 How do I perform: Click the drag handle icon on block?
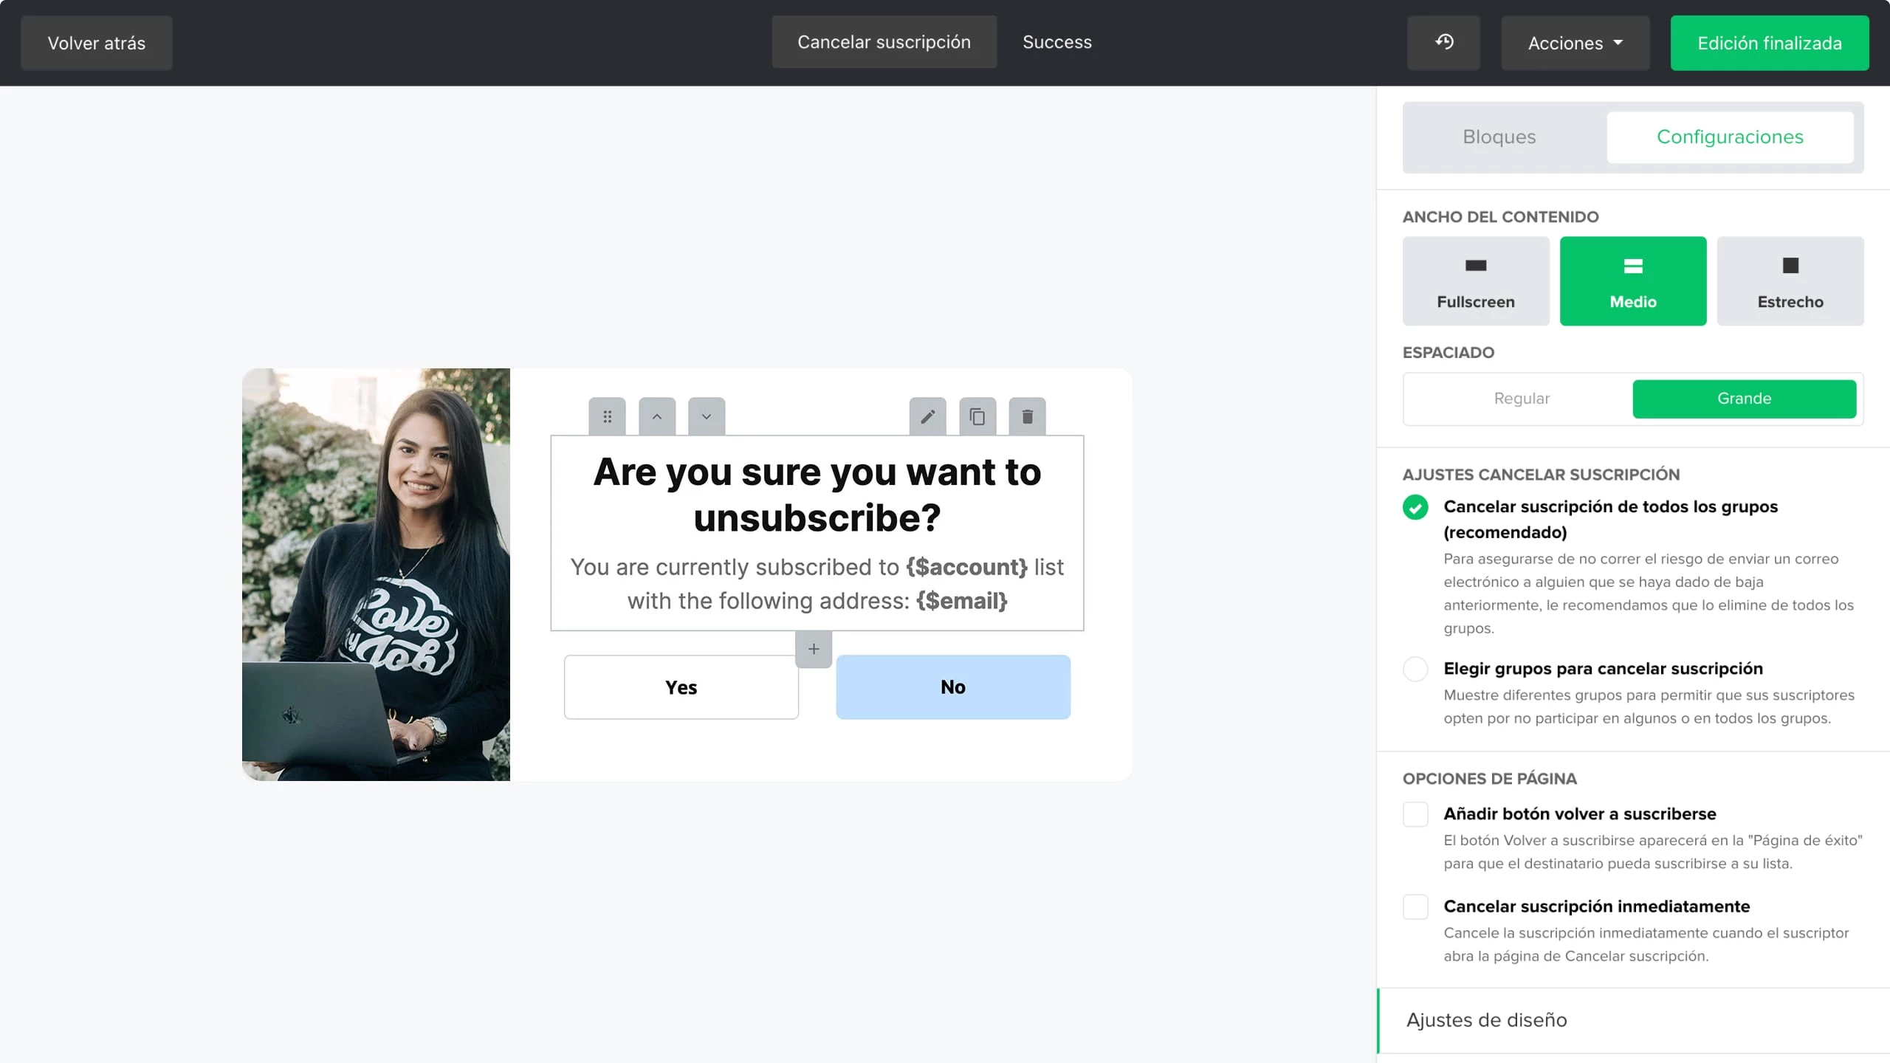tap(607, 417)
